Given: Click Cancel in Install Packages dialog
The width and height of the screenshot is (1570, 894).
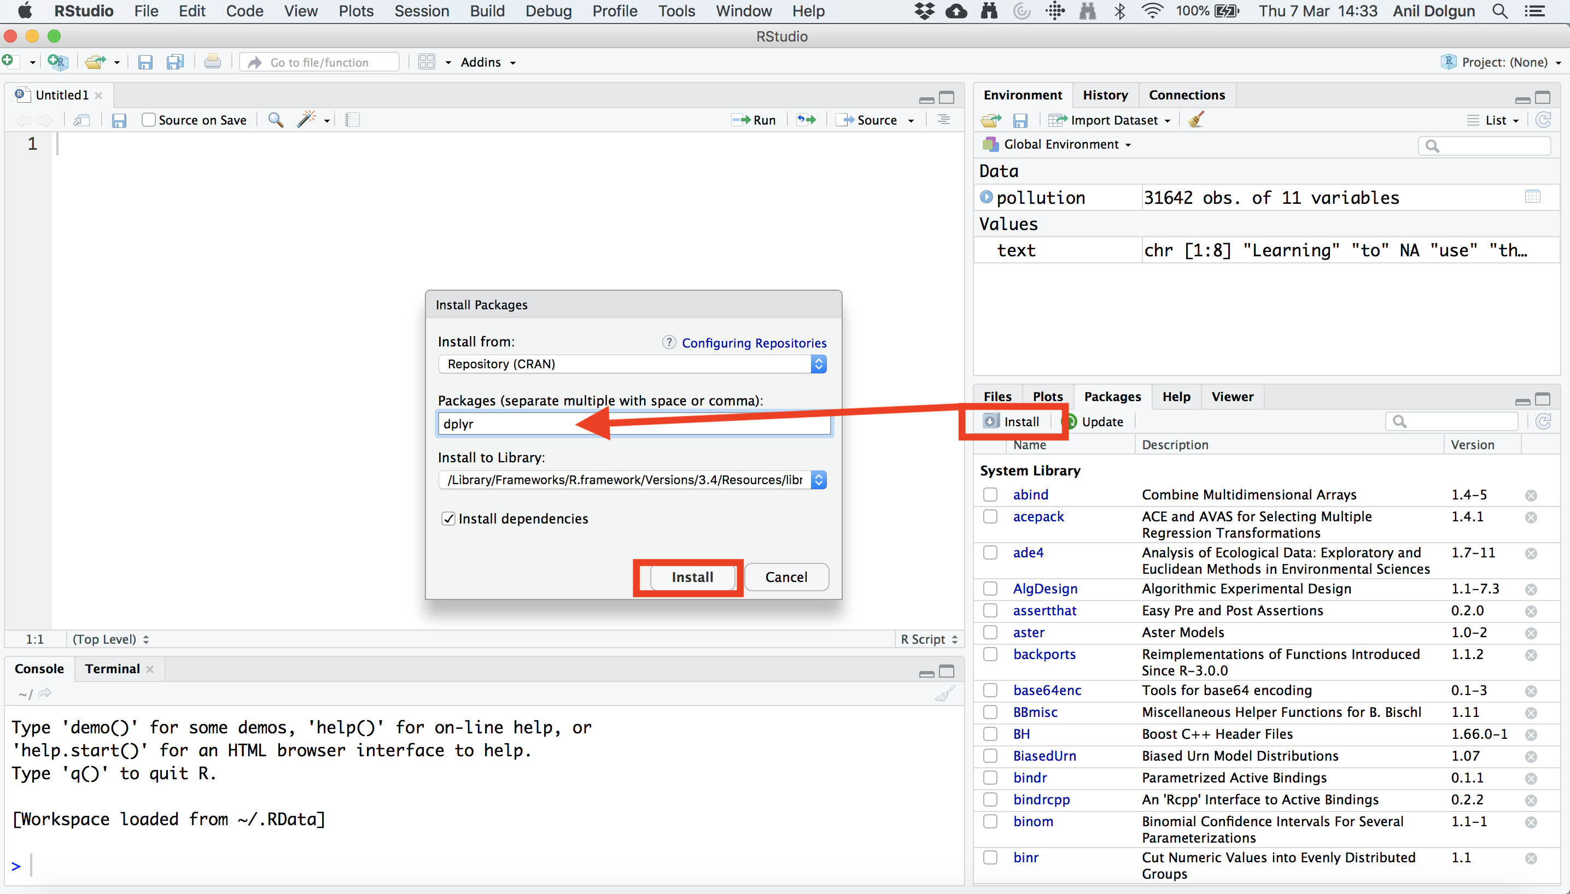Looking at the screenshot, I should 786,577.
